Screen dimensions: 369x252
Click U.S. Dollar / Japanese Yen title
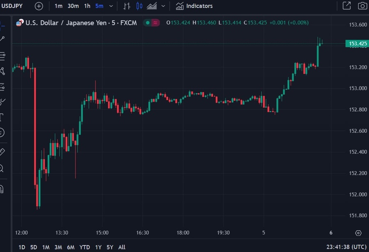click(x=66, y=23)
